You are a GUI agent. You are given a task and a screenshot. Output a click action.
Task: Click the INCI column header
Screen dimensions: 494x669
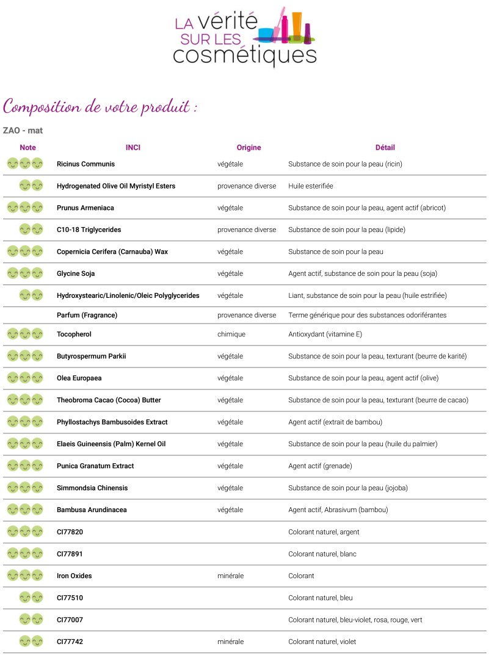pos(133,147)
